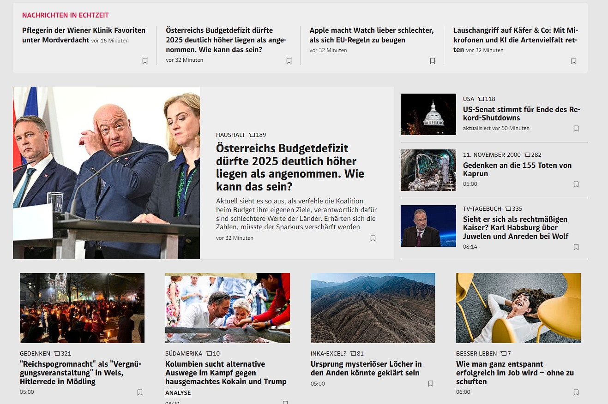Toggle bookmark on Karl Habsburg TV-Tagebuch article
This screenshot has width=608, height=404.
pyautogui.click(x=576, y=247)
